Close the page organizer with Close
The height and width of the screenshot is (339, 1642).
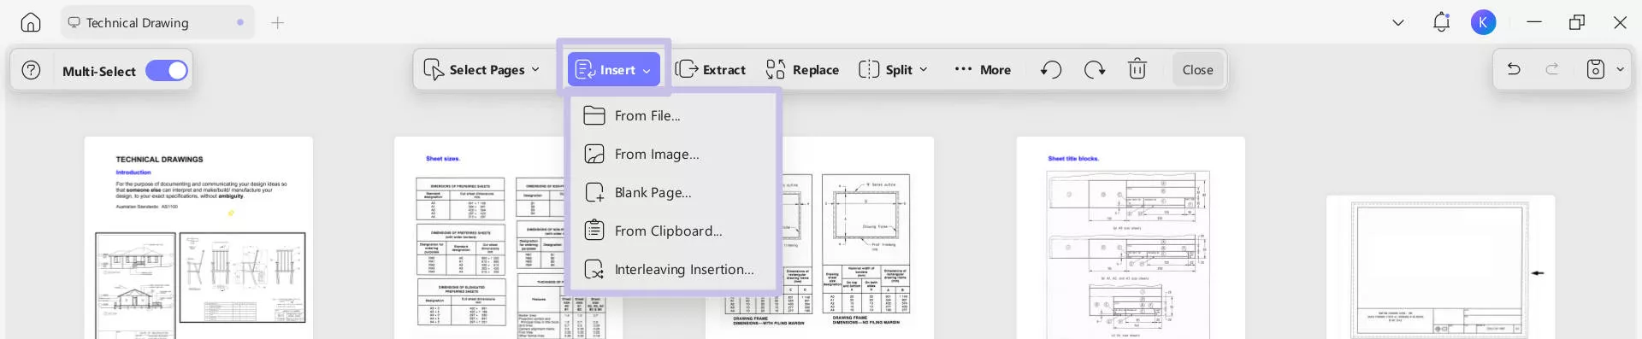tap(1197, 70)
